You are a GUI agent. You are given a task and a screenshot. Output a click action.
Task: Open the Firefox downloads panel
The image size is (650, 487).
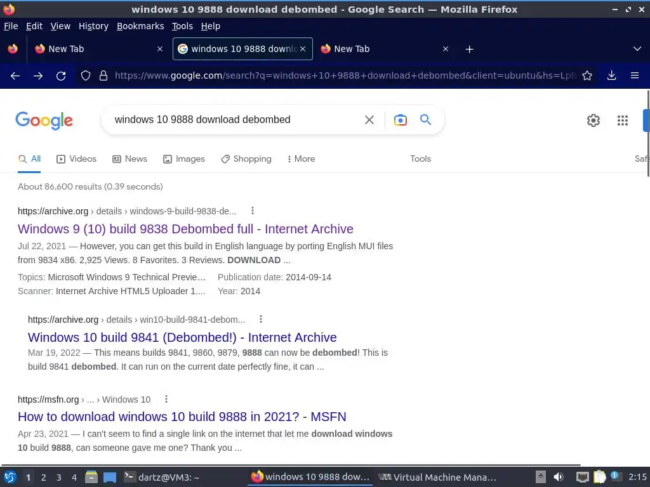pos(611,75)
